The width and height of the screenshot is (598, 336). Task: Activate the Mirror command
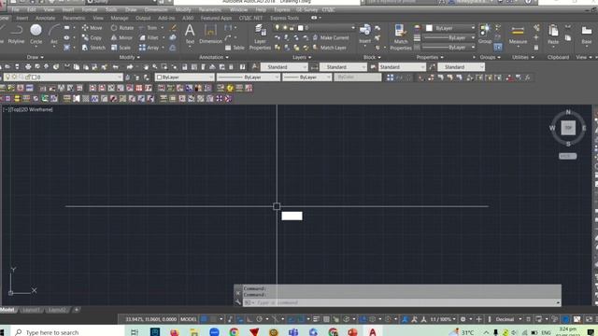pyautogui.click(x=121, y=37)
